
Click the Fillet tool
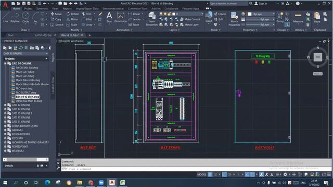coord(87,19)
